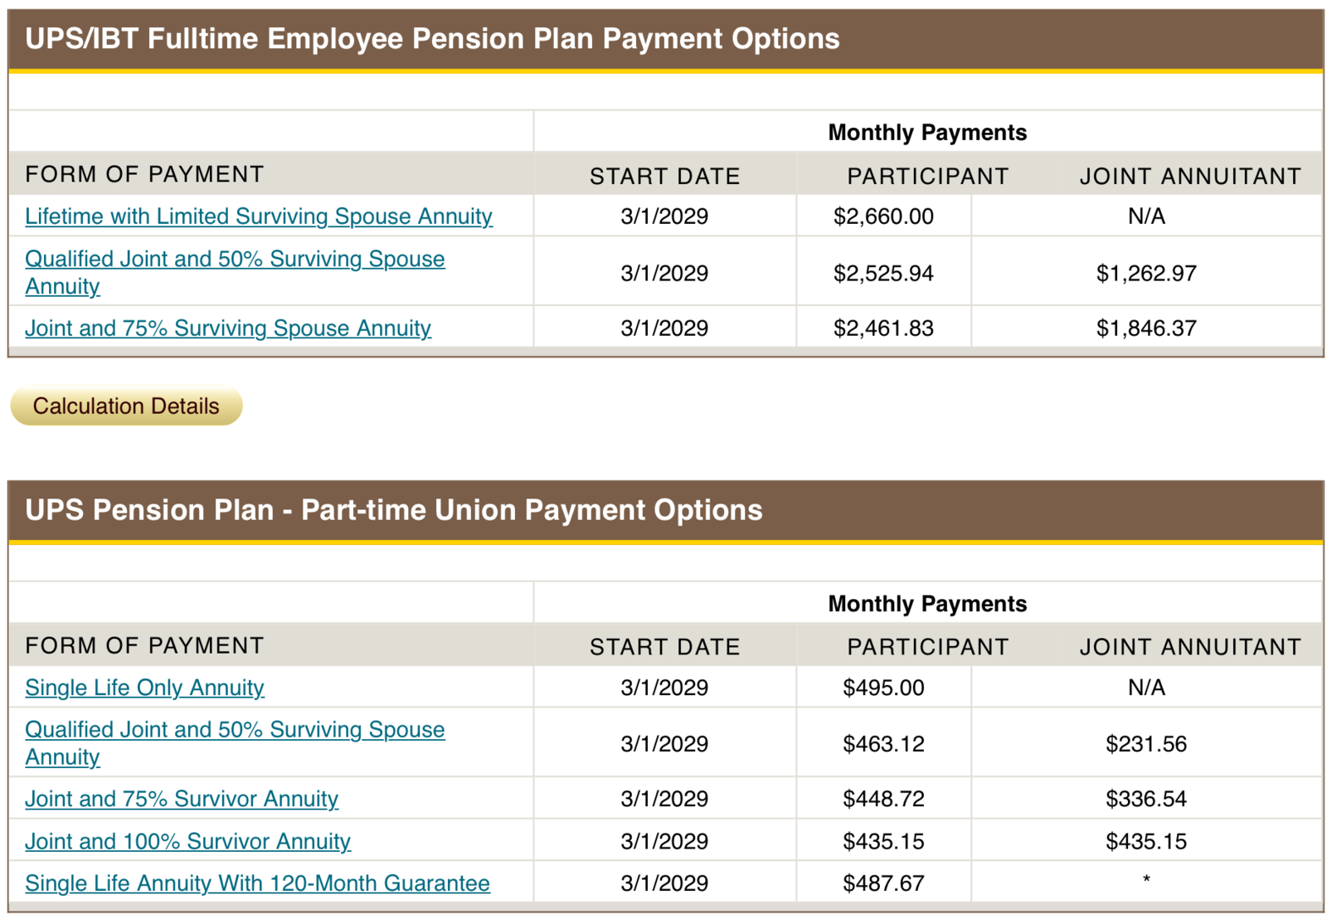Image resolution: width=1327 pixels, height=924 pixels.
Task: Click the $336.54 joint annuitant amount
Action: [x=1146, y=799]
